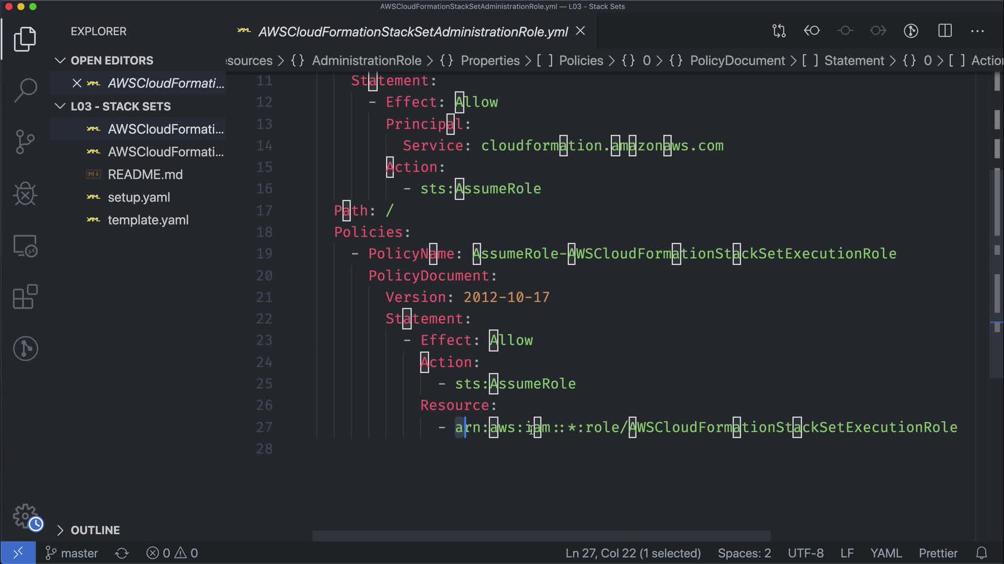Change YAML language mode in status bar

tap(885, 553)
